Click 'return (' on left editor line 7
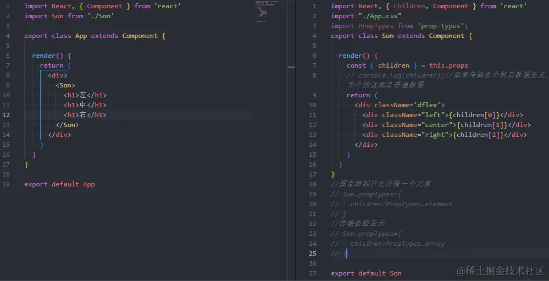The image size is (549, 281). point(56,65)
